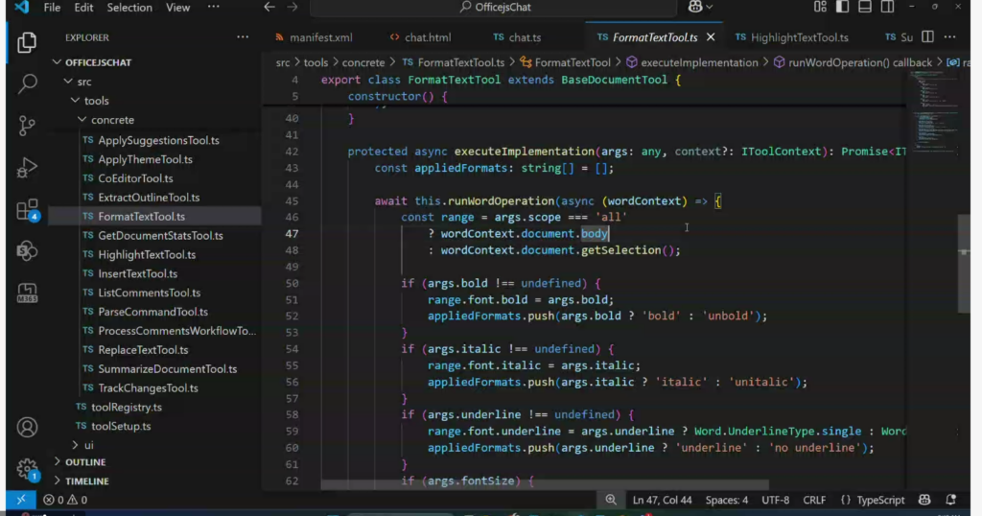The height and width of the screenshot is (516, 982).
Task: Toggle the secondary side bar layout button
Action: [x=886, y=7]
